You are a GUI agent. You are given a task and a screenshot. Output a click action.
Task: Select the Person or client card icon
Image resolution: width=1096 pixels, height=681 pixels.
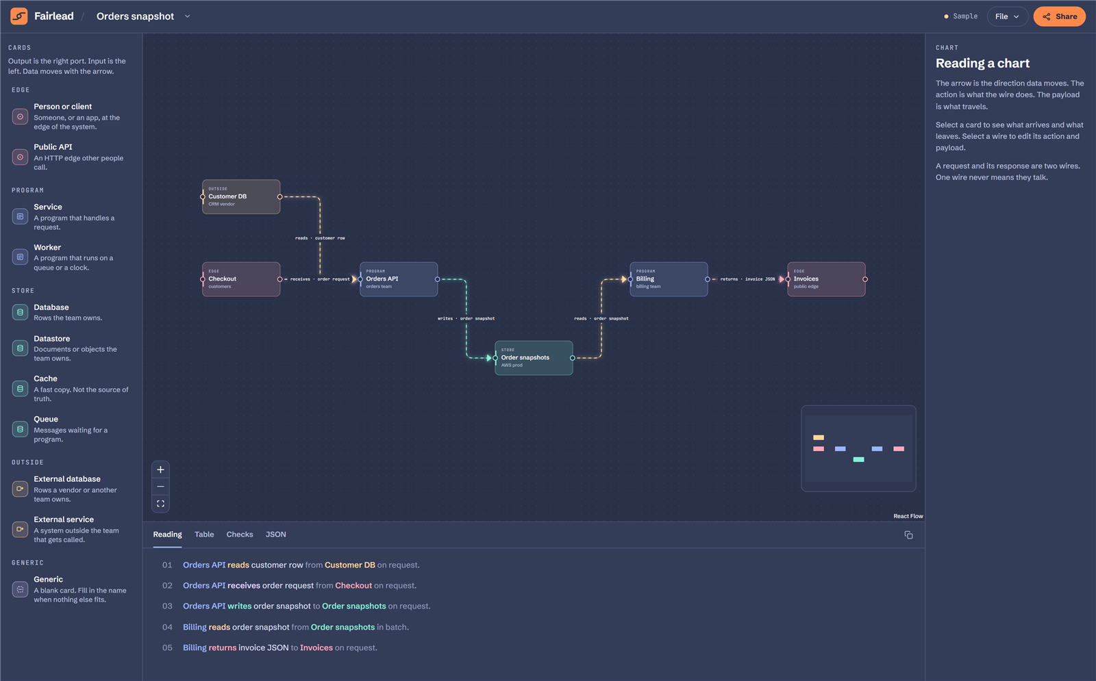click(x=21, y=116)
